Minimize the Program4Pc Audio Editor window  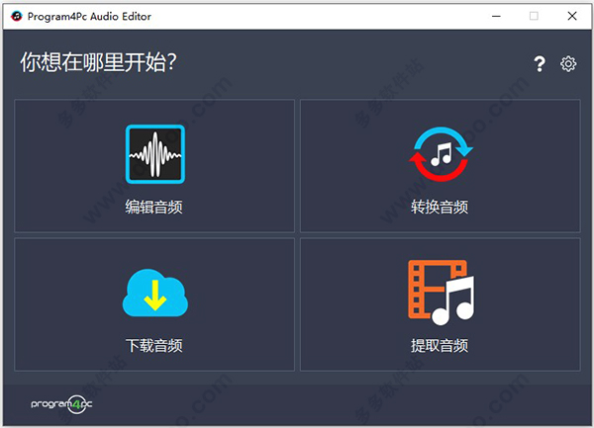tap(496, 16)
